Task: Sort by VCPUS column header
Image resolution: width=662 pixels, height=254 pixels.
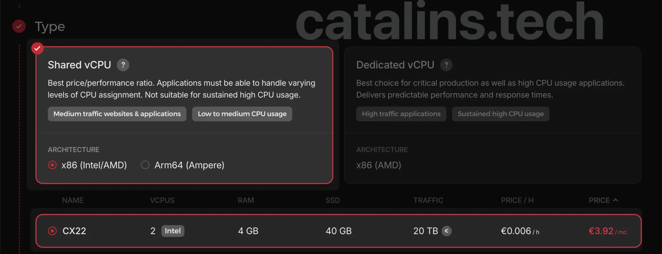Action: click(x=162, y=200)
